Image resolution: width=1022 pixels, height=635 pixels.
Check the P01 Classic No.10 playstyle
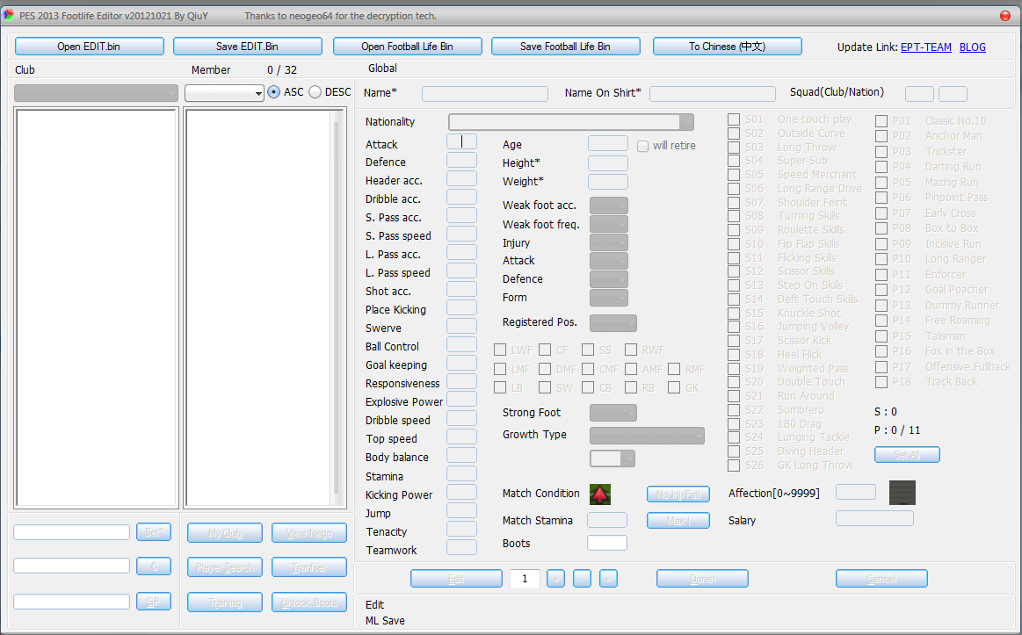pos(881,120)
